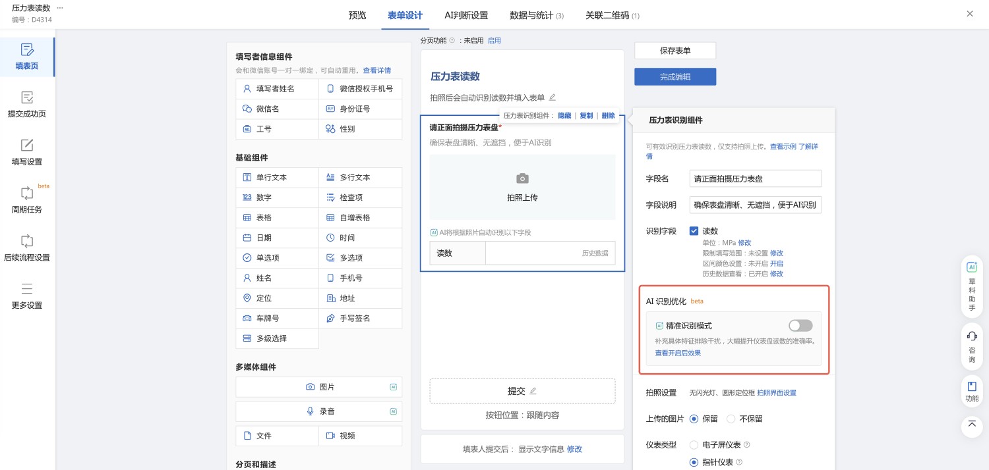Click the 拍照上传 camera upload icon
Screen dimensions: 989x470
click(522, 178)
